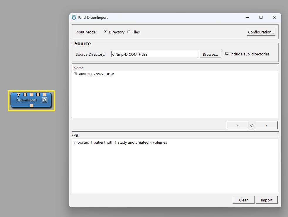
Task: Select the eByLuKOZoWxBUrIW patient entry
Action: coord(96,74)
